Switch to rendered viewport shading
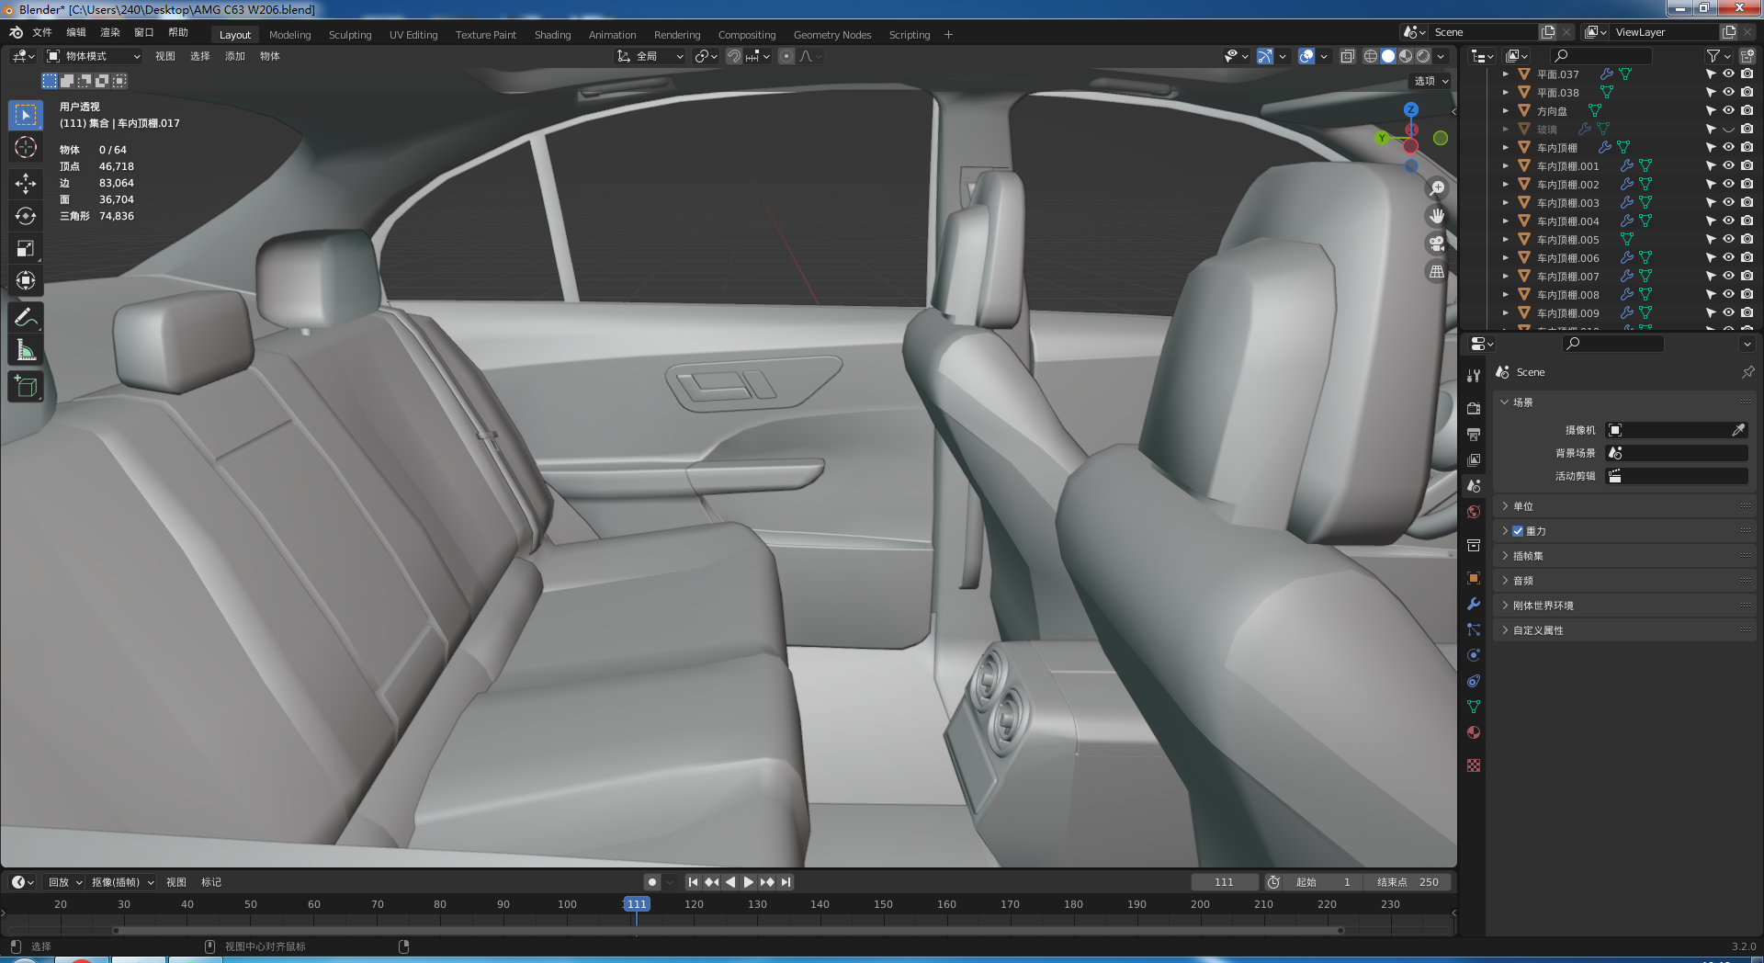 point(1423,56)
